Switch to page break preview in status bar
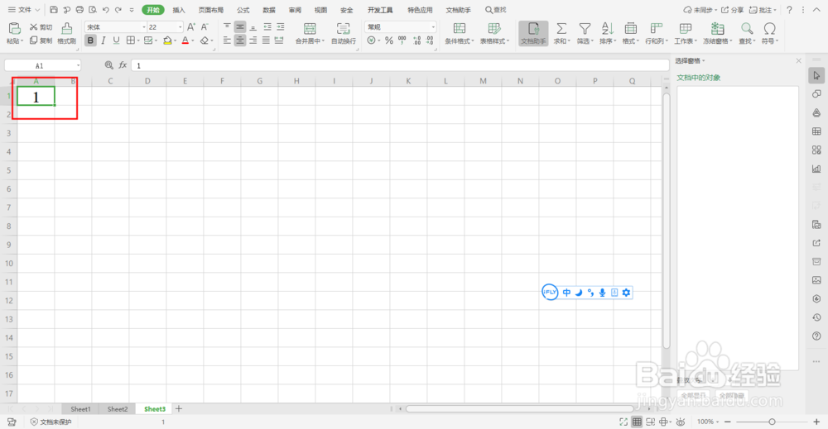Image resolution: width=828 pixels, height=429 pixels. pos(651,422)
